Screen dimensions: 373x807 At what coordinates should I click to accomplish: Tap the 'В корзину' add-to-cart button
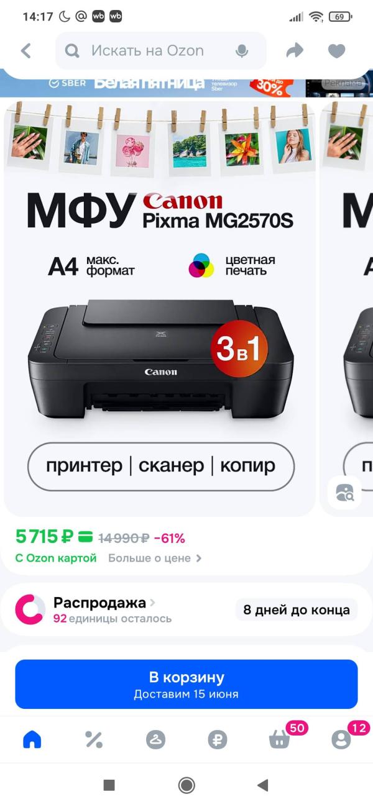tap(186, 684)
